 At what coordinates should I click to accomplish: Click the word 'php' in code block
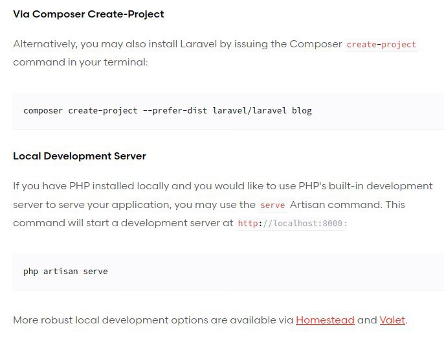[x=30, y=272]
